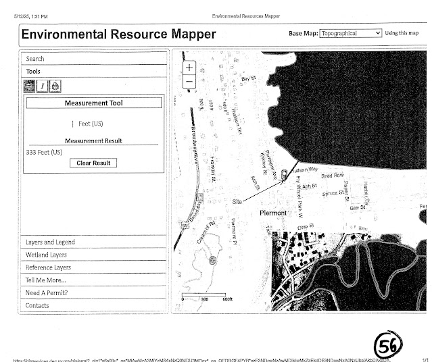Screen dimensions: 432x362
Task: Expand the Wetland Layers section
Action: coord(93,255)
